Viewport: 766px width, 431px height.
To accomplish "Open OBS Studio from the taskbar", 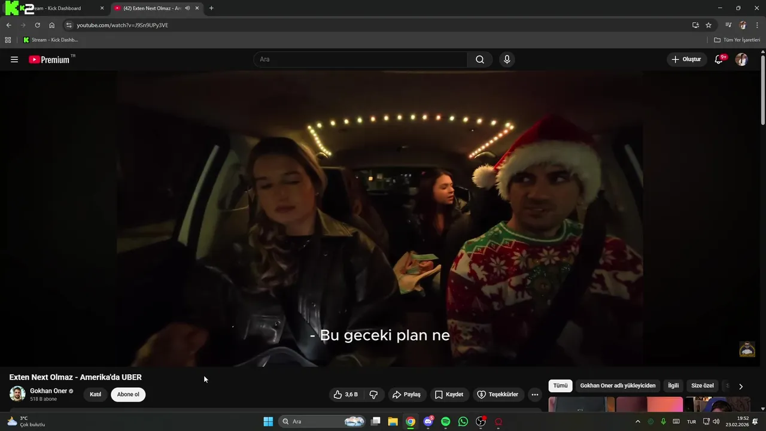I will click(481, 421).
